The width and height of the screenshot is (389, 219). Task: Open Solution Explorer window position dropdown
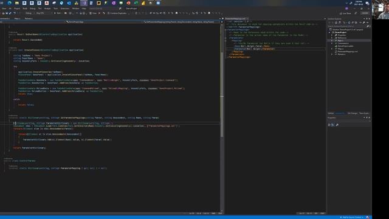(x=364, y=19)
